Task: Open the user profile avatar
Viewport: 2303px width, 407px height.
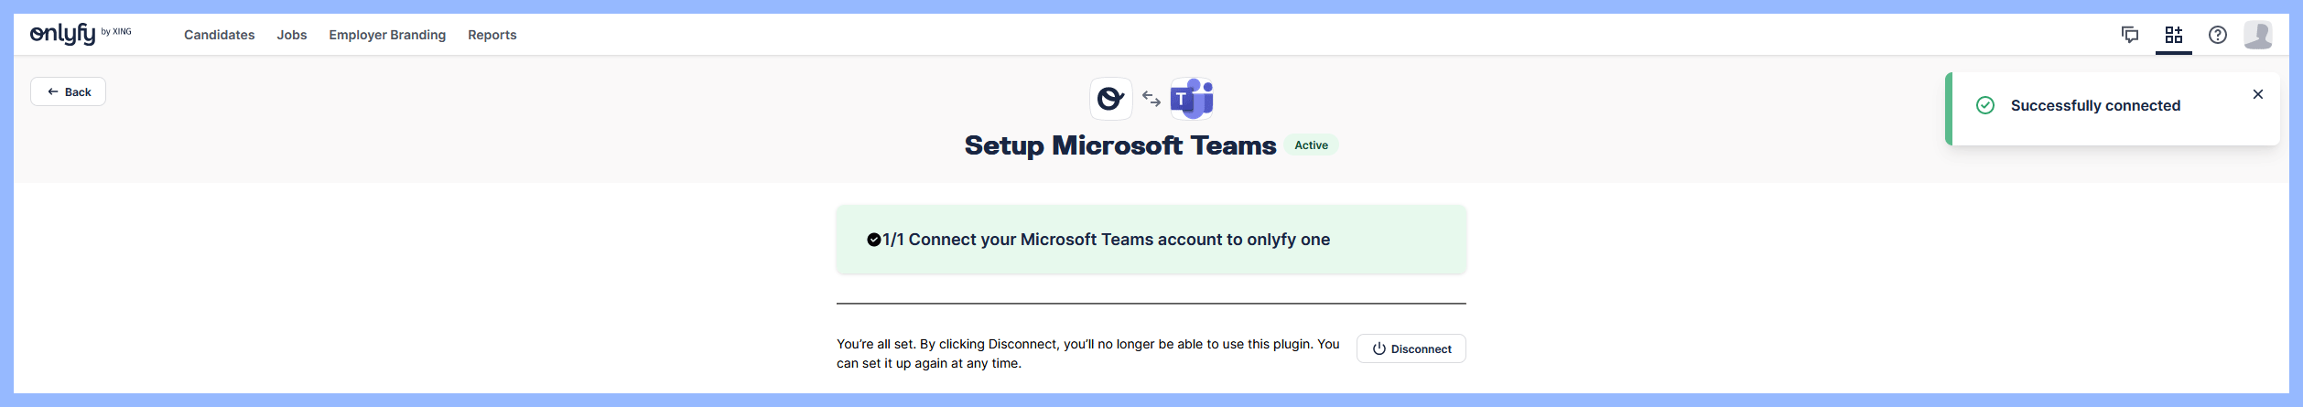Action: [2257, 35]
